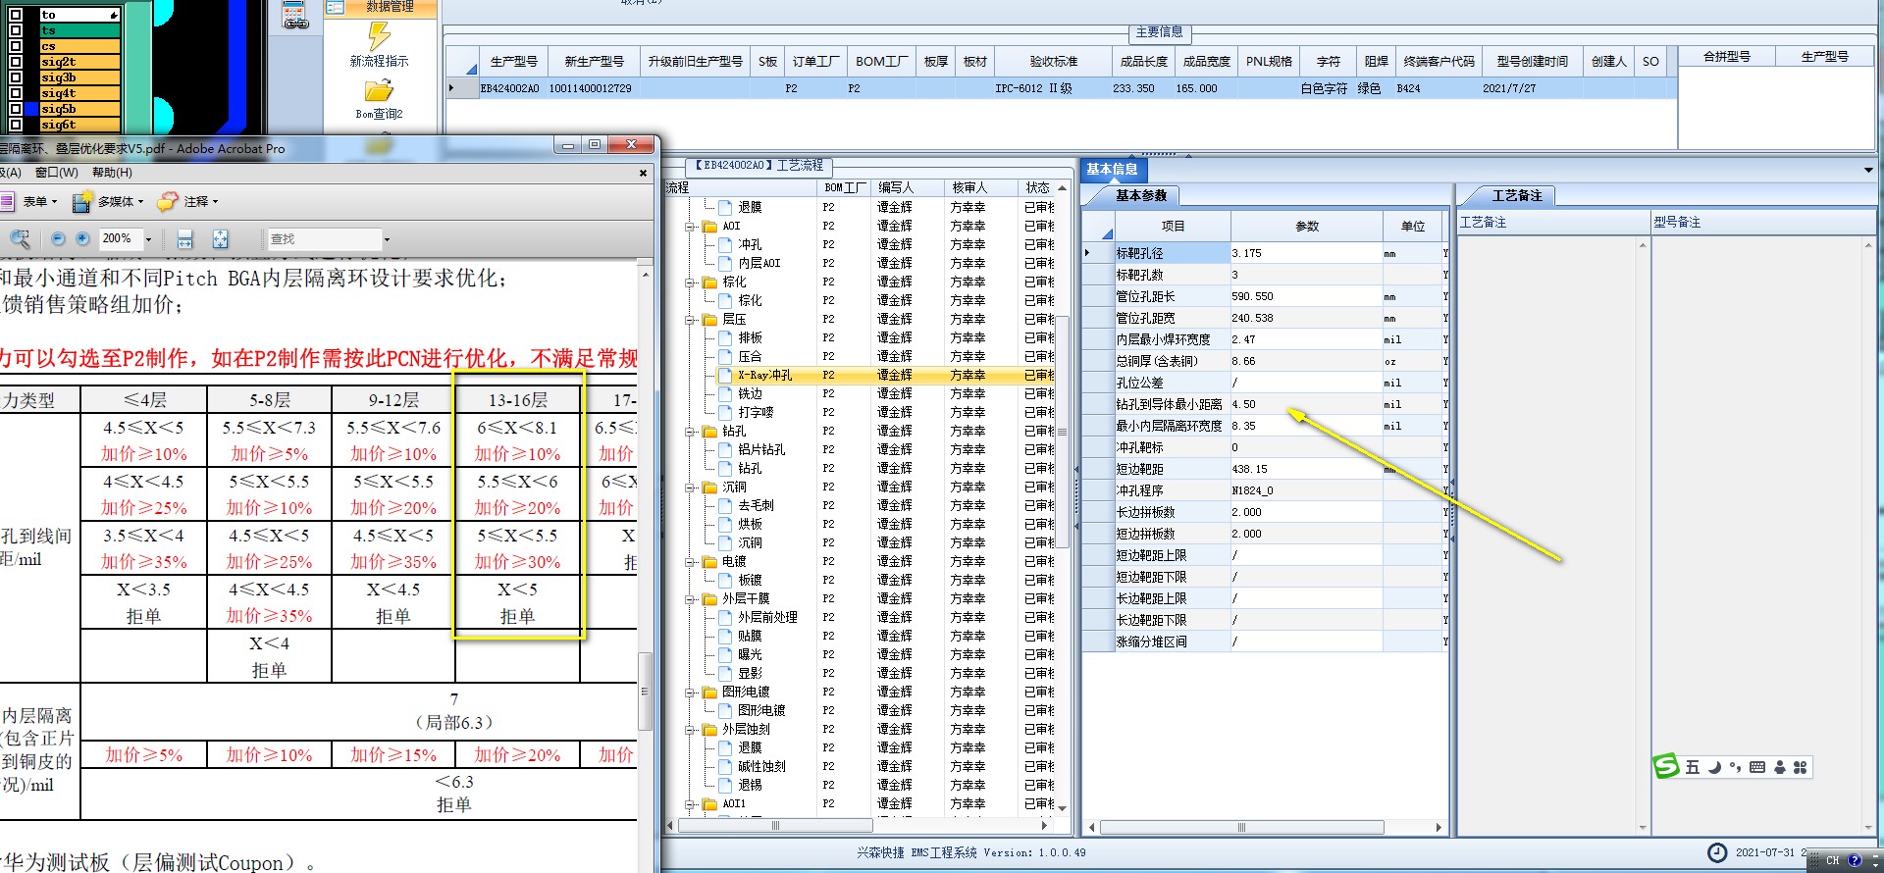This screenshot has width=1884, height=873.
Task: Click the zoom in plus button in Acrobat
Action: [82, 238]
